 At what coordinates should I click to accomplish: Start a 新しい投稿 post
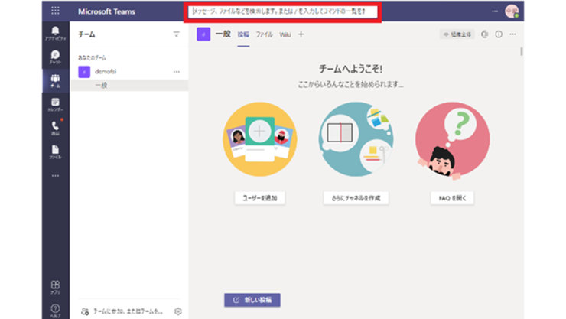(252, 300)
